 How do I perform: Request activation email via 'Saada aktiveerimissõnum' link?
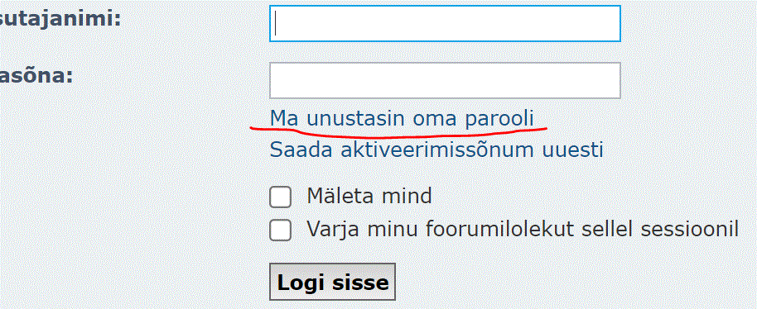click(x=436, y=150)
